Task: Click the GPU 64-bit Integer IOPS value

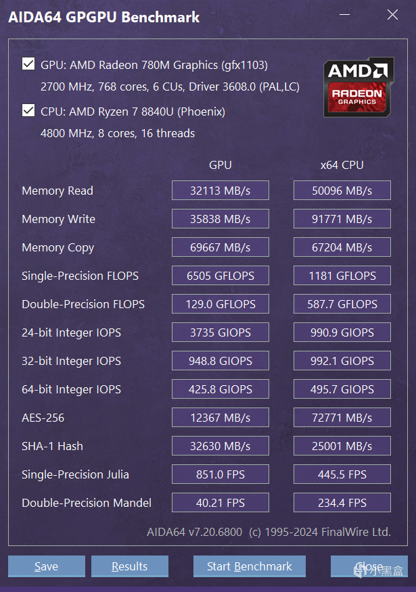Action: [220, 389]
